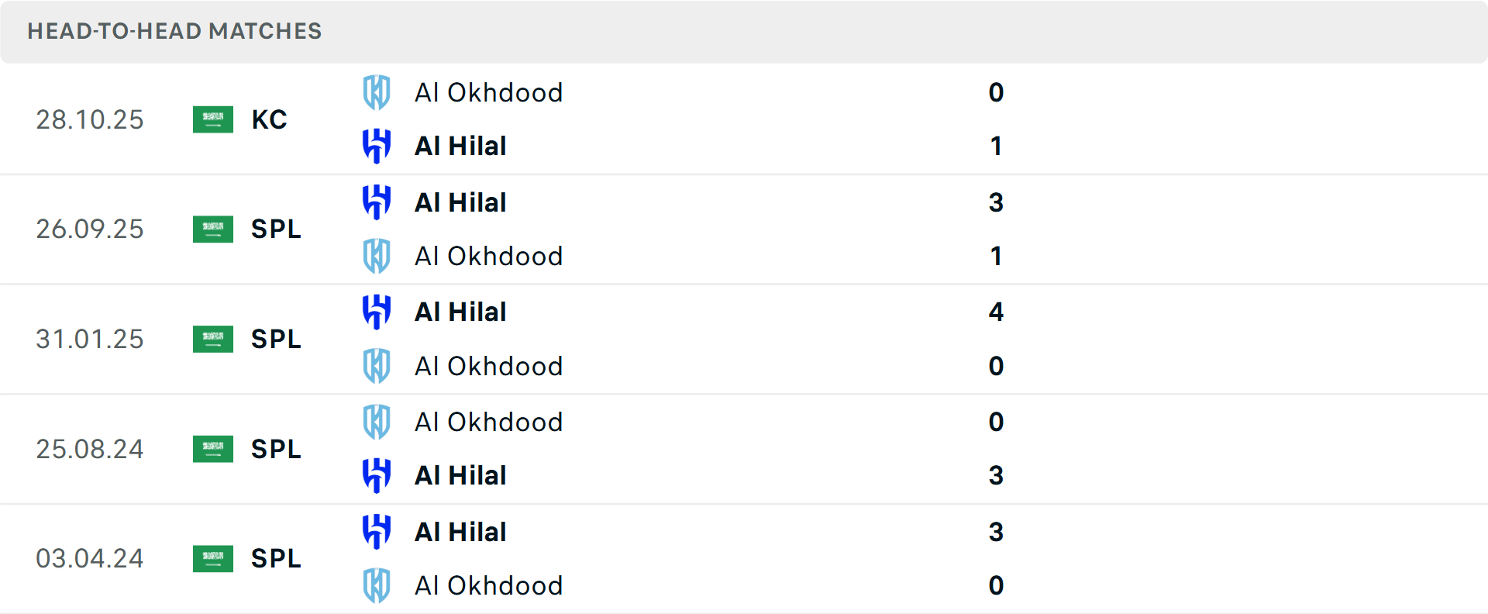
Task: Click Al Hilal crest in 25.08.24 match
Action: [x=377, y=475]
